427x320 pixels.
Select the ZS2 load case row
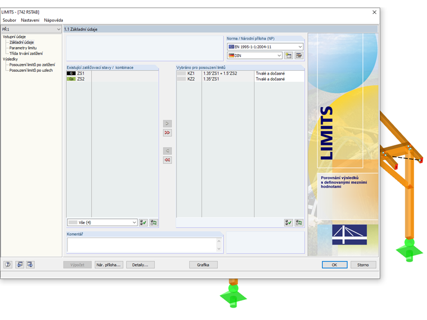click(x=112, y=79)
